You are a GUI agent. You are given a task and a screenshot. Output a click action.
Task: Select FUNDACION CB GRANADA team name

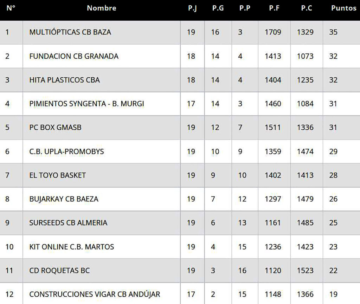[74, 56]
